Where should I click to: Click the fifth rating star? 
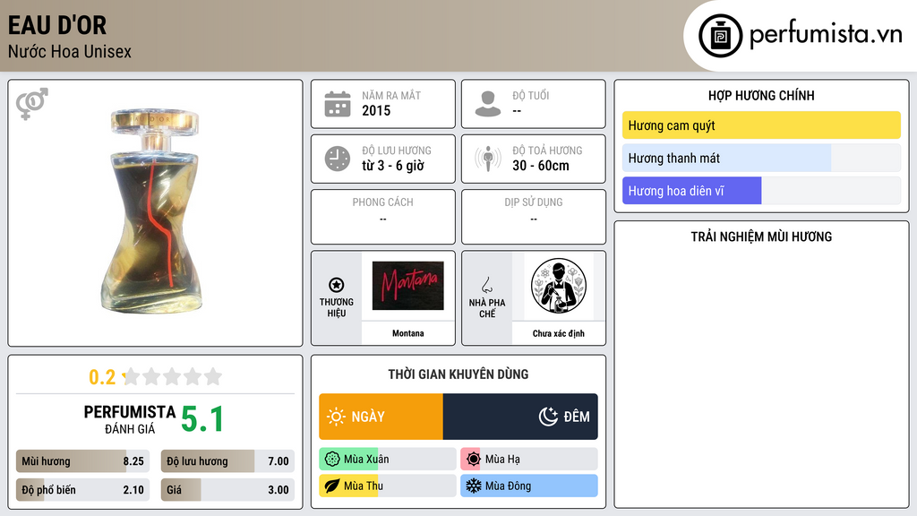213,376
